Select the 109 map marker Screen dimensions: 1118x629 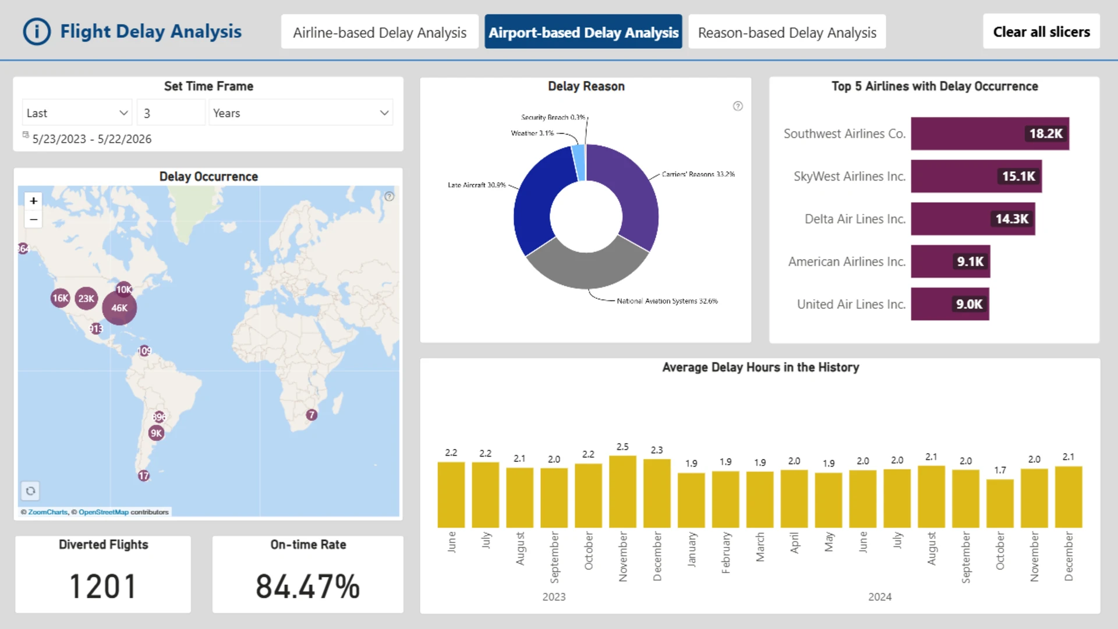pos(144,351)
